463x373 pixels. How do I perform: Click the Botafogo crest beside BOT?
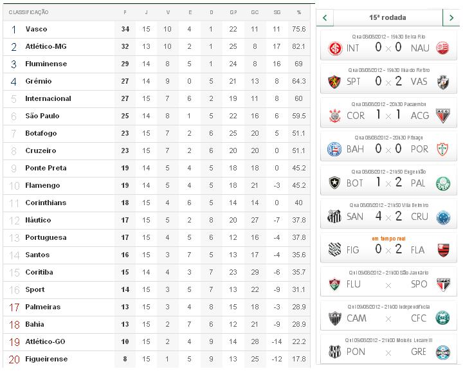[x=334, y=183]
